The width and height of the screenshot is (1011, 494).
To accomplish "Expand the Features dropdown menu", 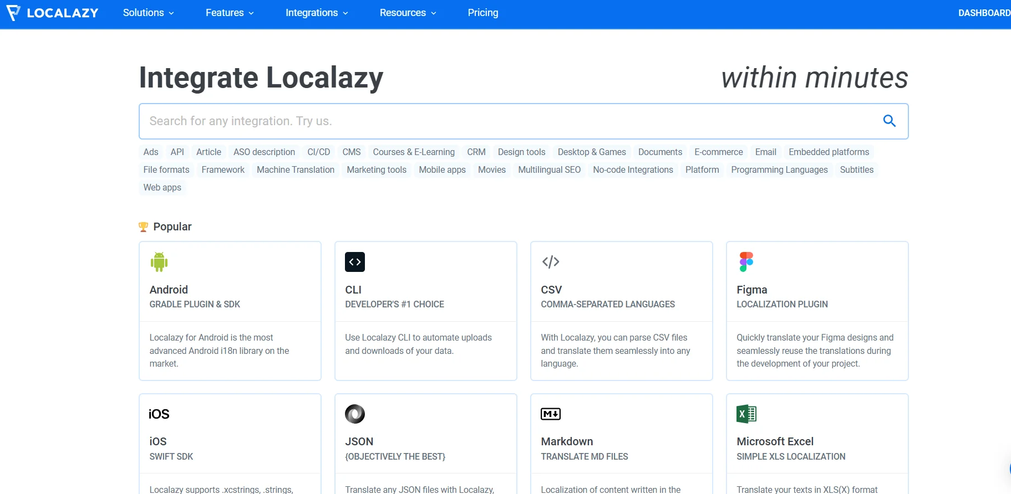I will tap(230, 13).
